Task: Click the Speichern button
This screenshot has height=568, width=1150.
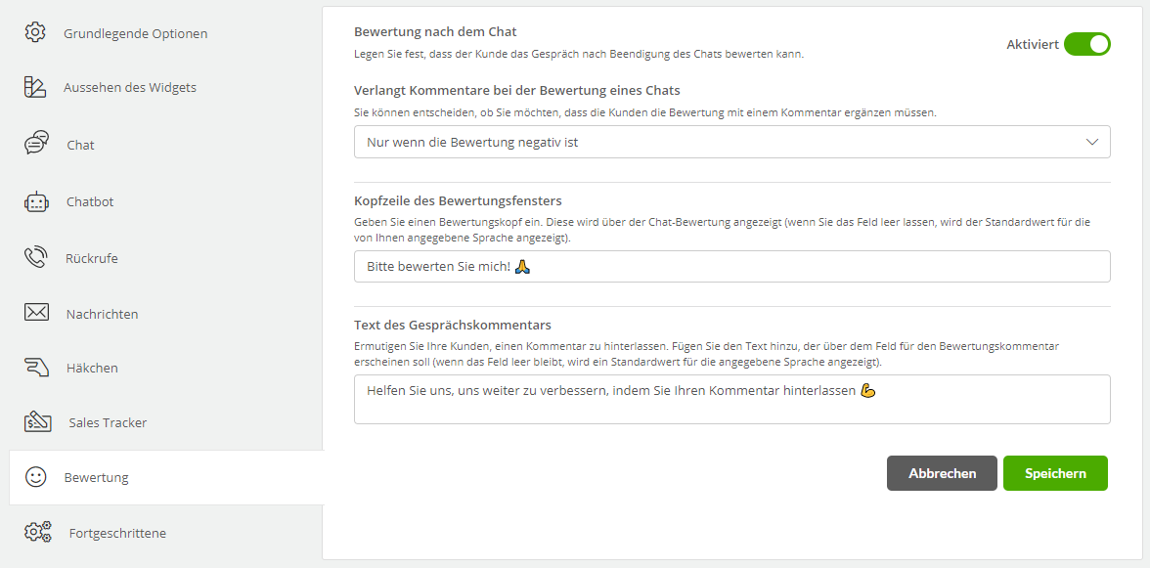Action: click(x=1055, y=473)
